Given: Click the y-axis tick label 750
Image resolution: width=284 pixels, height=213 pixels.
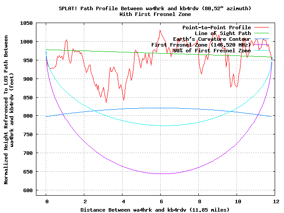Looking at the screenshot, I should (x=28, y=134).
